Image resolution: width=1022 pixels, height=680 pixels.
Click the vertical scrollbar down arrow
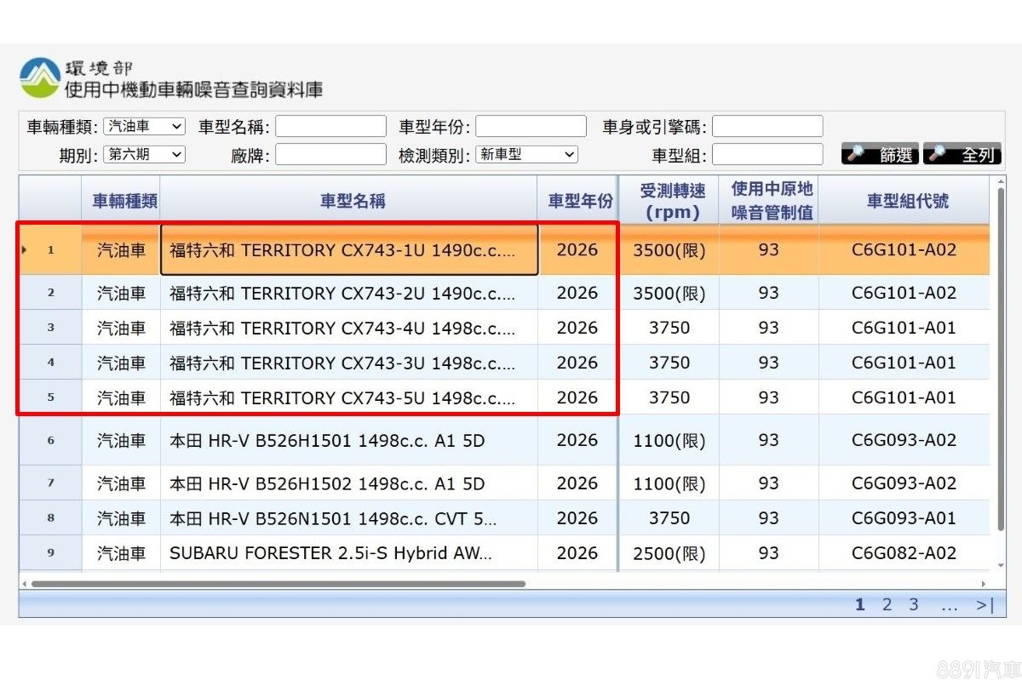coord(1001,564)
